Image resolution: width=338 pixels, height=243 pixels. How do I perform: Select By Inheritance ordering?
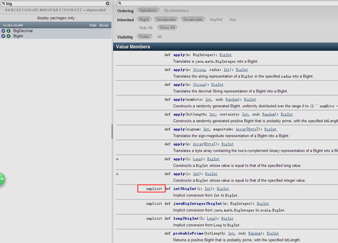(x=176, y=10)
